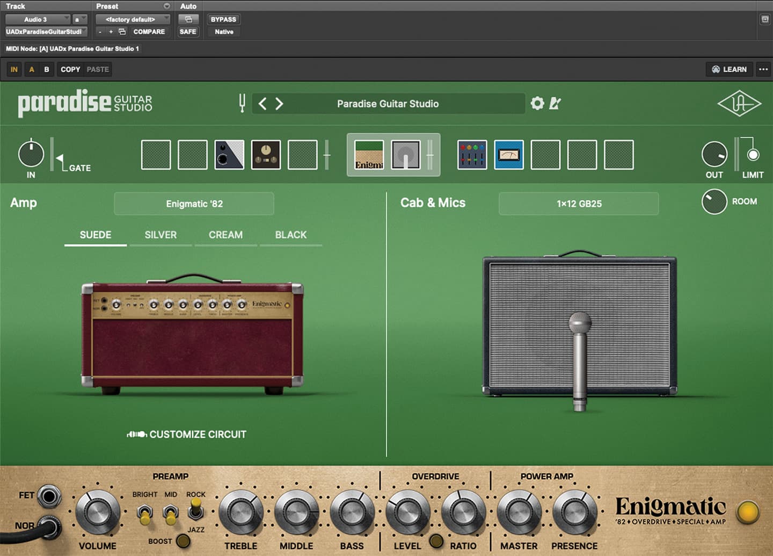Viewport: 773px width, 556px height.
Task: Click the PASTE button
Action: coord(98,69)
